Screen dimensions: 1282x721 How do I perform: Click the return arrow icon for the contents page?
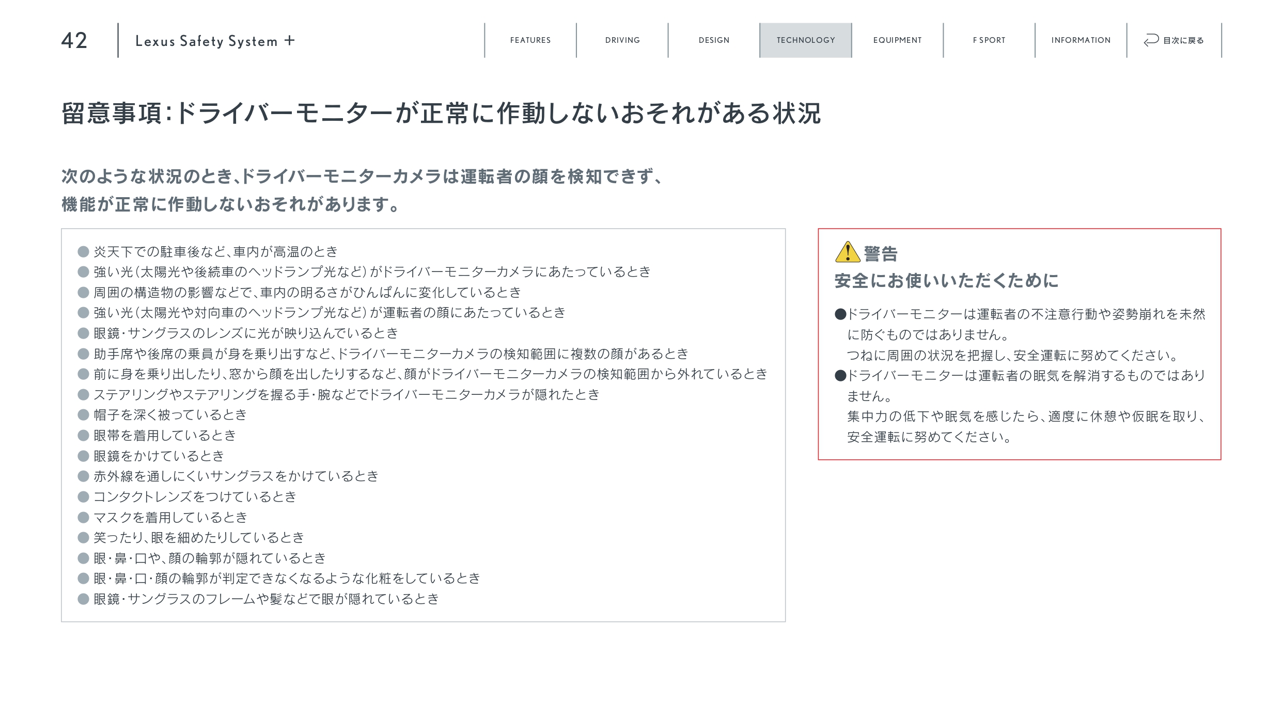1151,40
